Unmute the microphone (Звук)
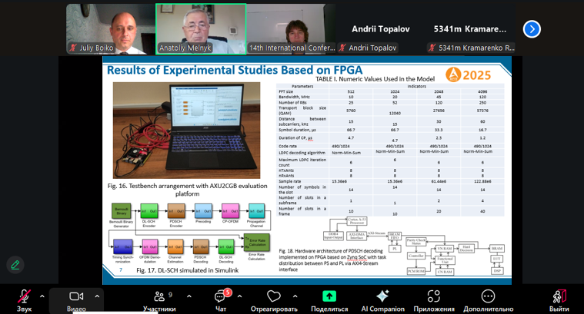 point(24,297)
